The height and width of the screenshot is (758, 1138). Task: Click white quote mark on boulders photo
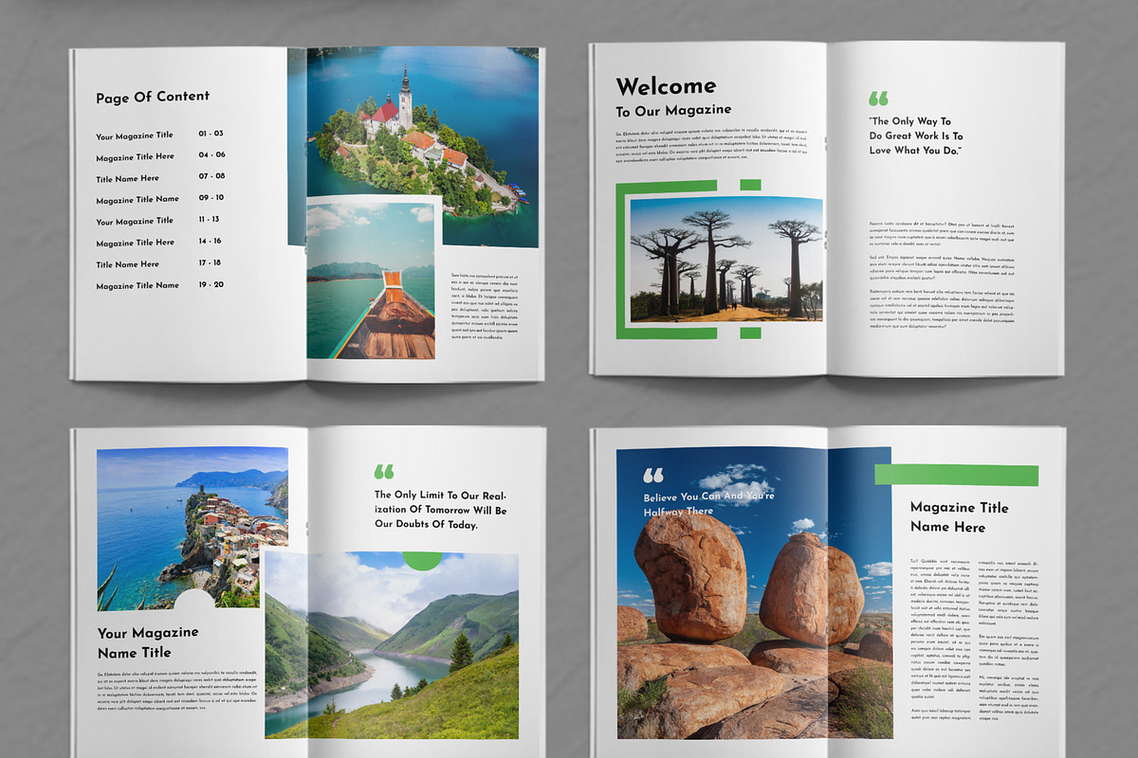653,475
